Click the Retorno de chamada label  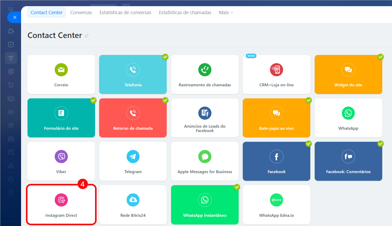pyautogui.click(x=133, y=128)
